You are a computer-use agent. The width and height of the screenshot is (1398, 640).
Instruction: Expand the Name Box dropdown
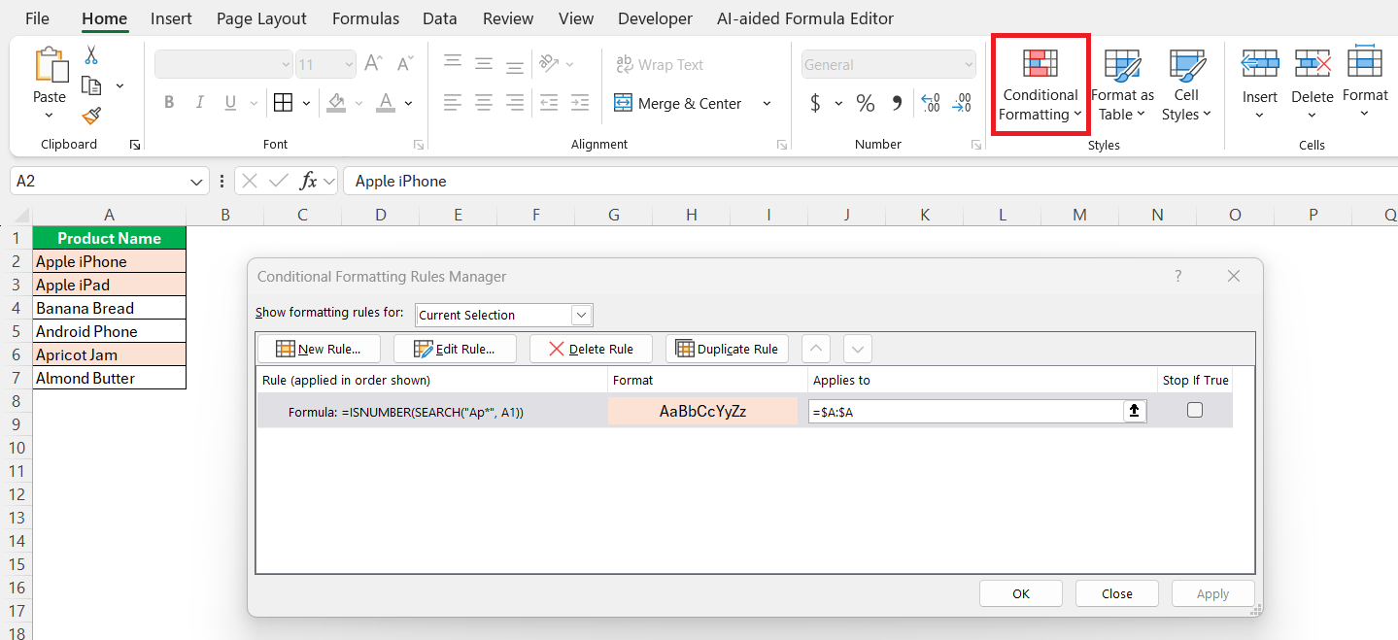197,181
